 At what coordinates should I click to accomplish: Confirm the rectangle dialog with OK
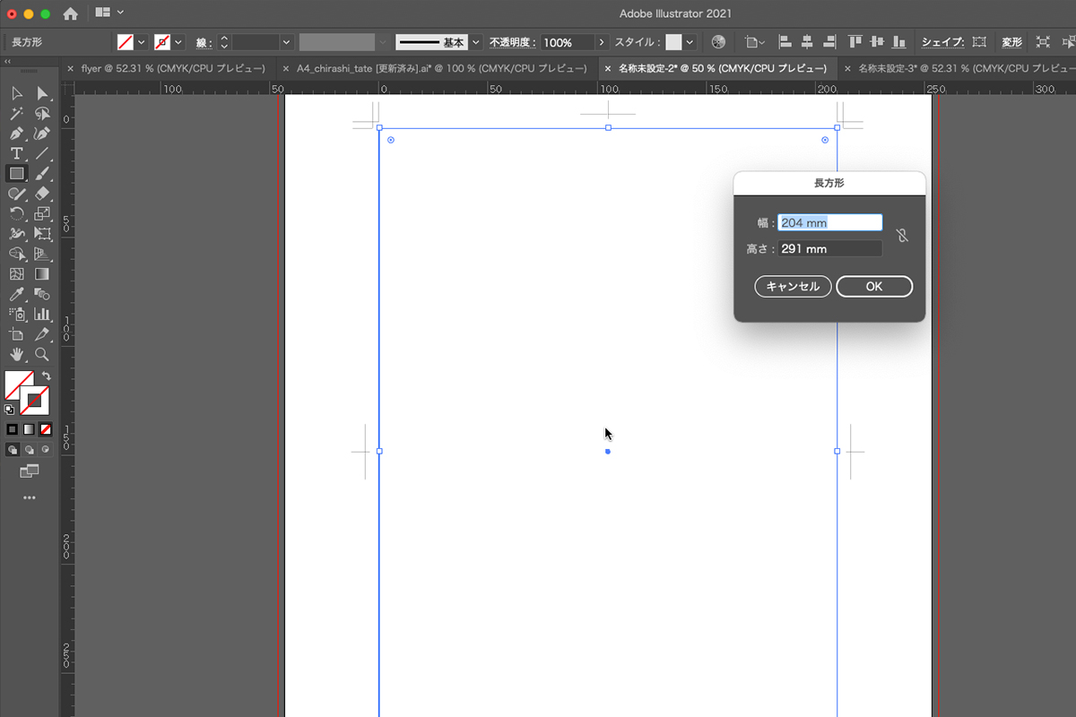[874, 287]
